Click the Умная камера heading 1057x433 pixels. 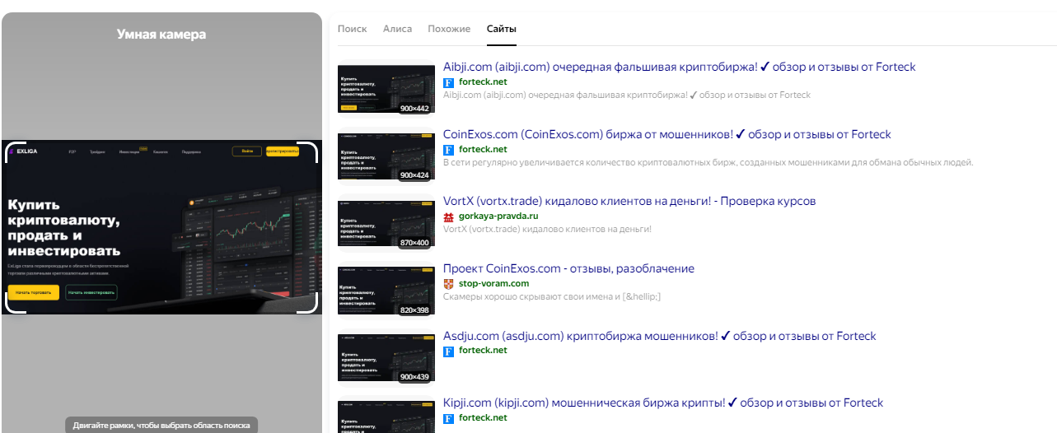pyautogui.click(x=161, y=35)
